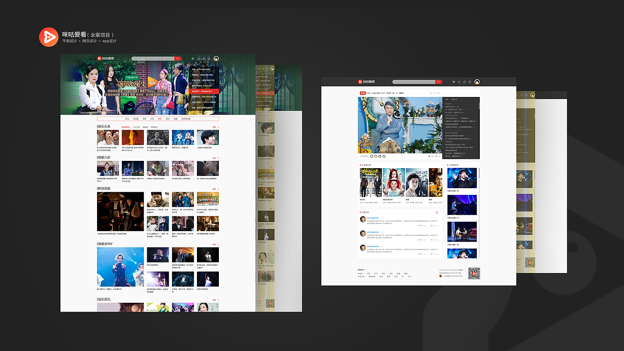Open the first commenter's avatar in 全部评论

pyautogui.click(x=363, y=219)
